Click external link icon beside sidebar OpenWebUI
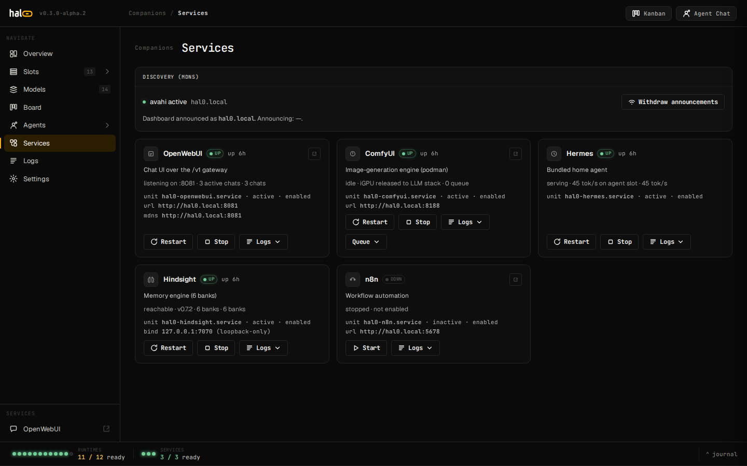The width and height of the screenshot is (747, 466). 106,429
